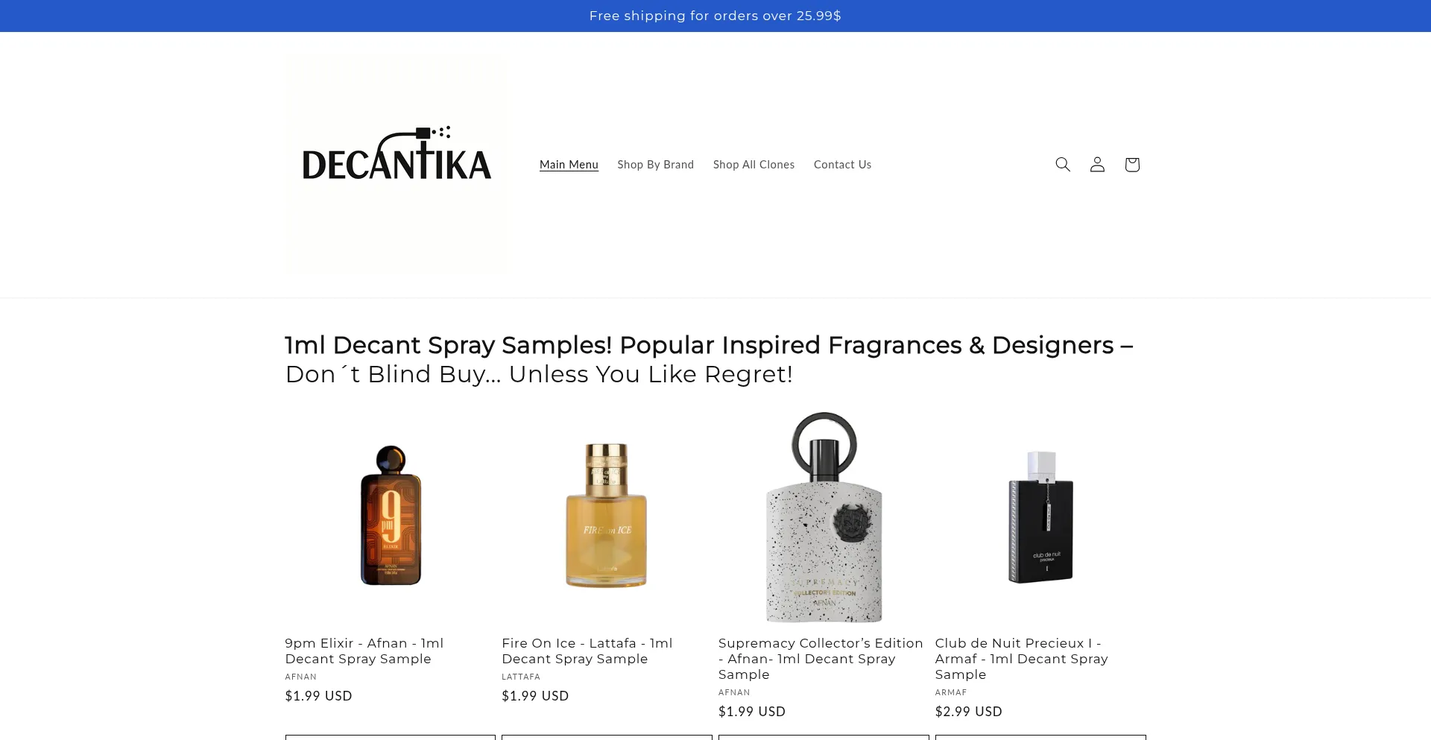
Task: Click the button below 9pm Elixir product
Action: [391, 737]
